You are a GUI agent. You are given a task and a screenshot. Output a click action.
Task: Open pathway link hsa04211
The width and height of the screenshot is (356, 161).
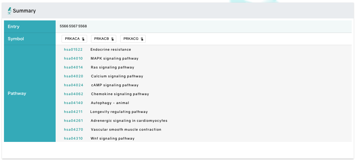(x=73, y=112)
